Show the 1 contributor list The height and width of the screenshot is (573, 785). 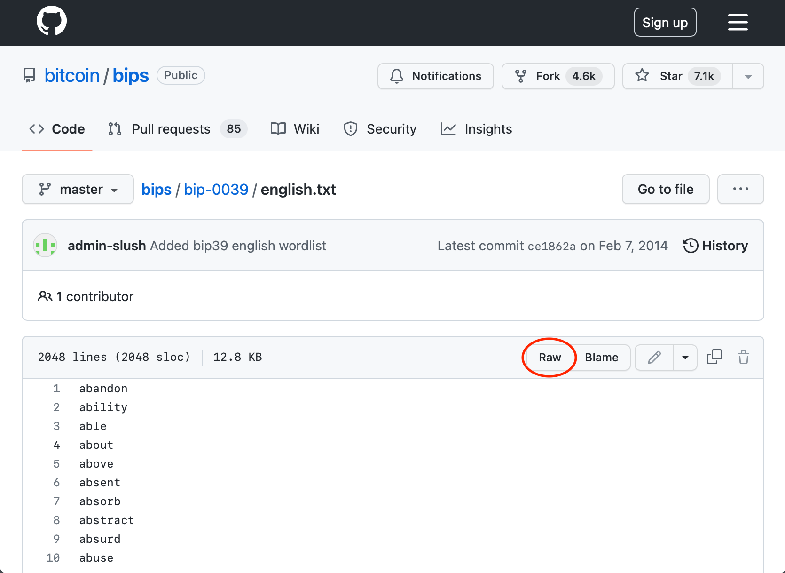(86, 296)
